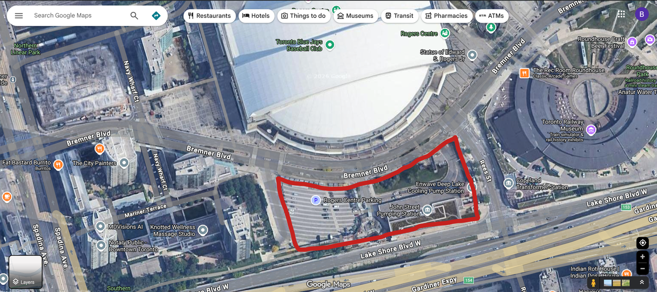The image size is (657, 292).
Task: Open the hamburger menu in search bar
Action: pyautogui.click(x=19, y=15)
